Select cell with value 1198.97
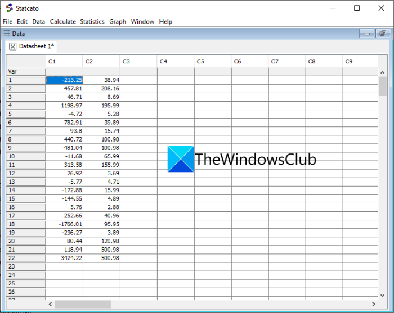The height and width of the screenshot is (313, 394). point(64,106)
